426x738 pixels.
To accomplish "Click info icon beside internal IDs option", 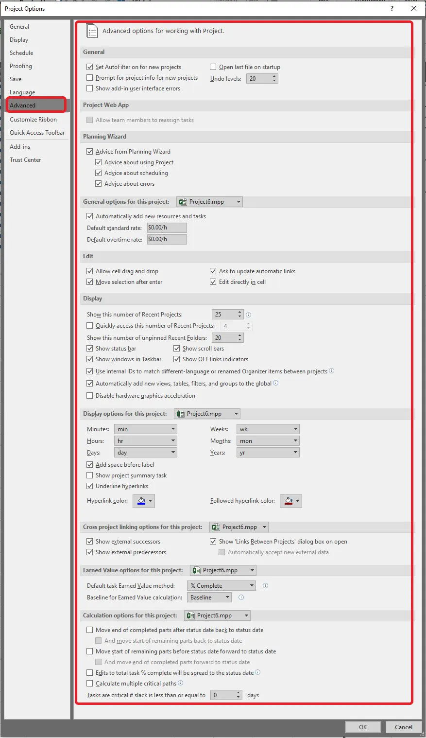I will click(x=332, y=371).
